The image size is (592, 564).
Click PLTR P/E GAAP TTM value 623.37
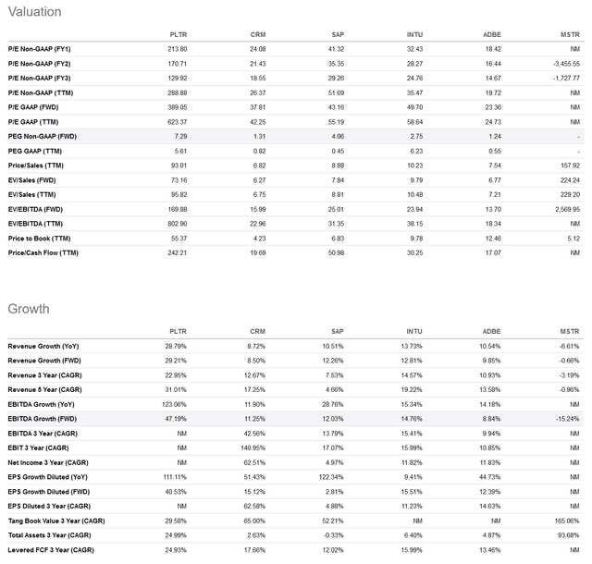(x=178, y=122)
